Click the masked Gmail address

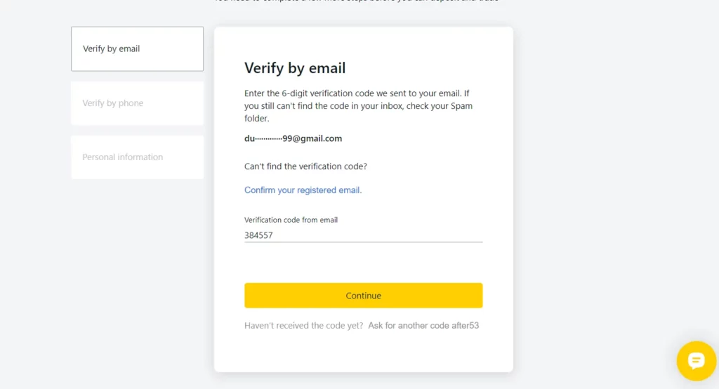click(293, 139)
